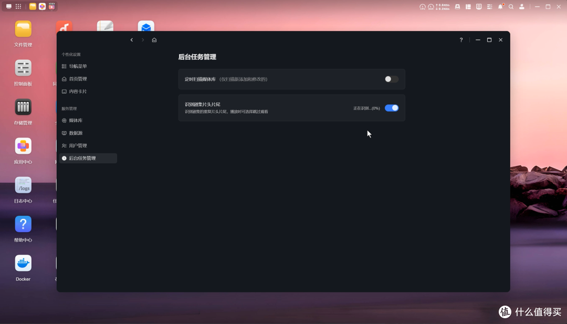
Task: Select 后台任务管理 sidebar item
Action: point(88,158)
